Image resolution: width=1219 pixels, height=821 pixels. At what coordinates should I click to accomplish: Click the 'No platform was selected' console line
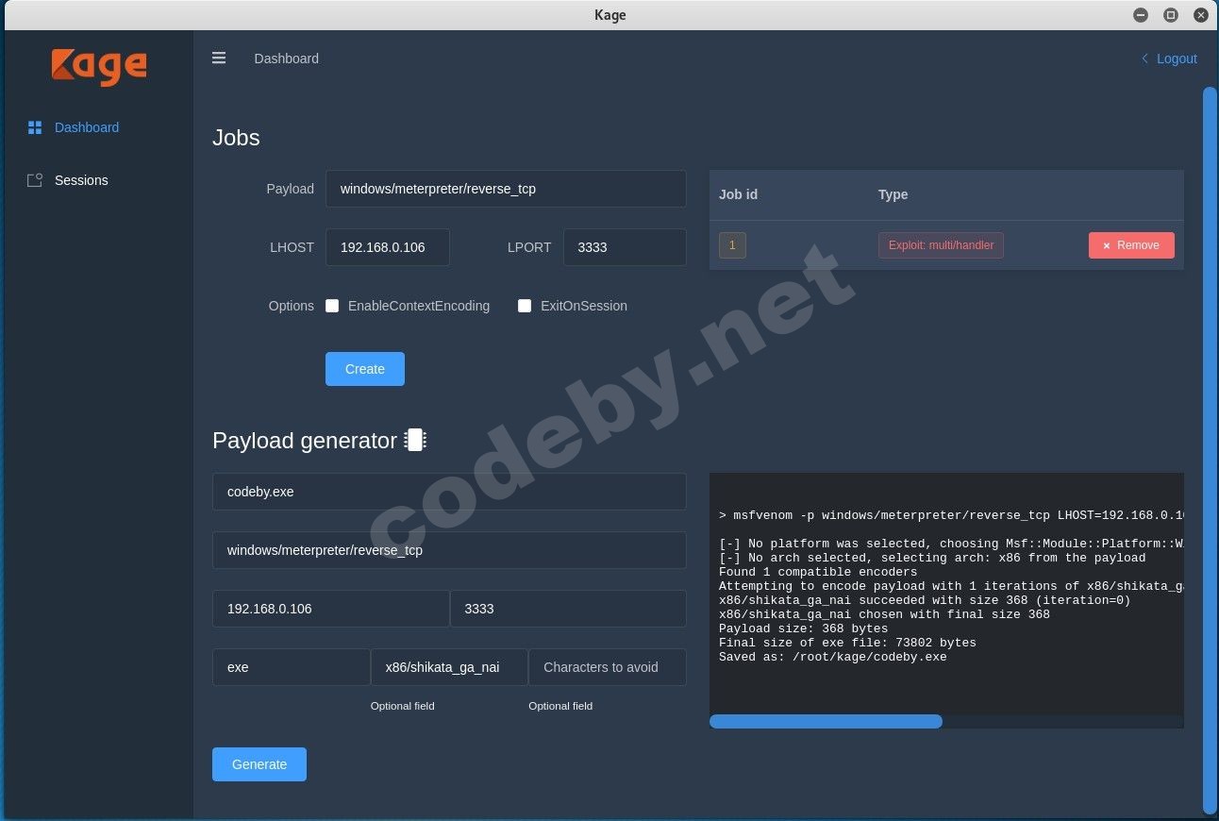pos(951,544)
